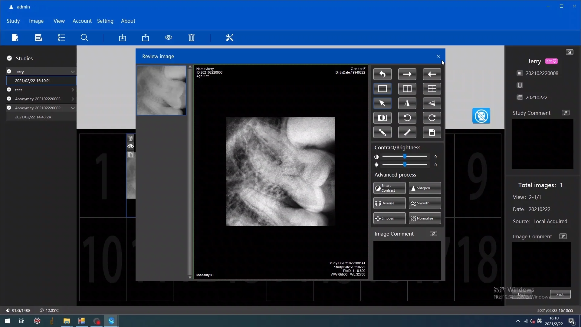Click the contrast slider handle

click(405, 157)
